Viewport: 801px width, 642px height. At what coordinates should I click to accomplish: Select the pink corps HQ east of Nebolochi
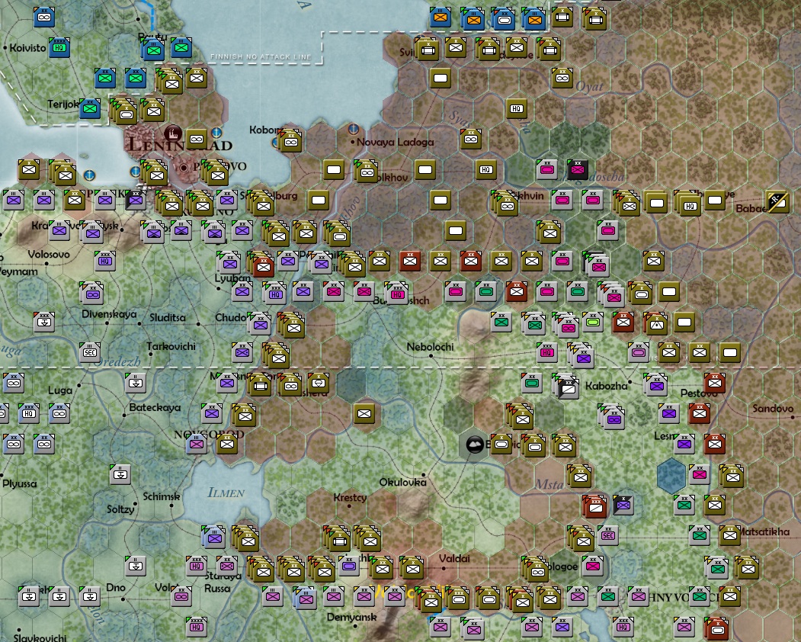coord(547,352)
